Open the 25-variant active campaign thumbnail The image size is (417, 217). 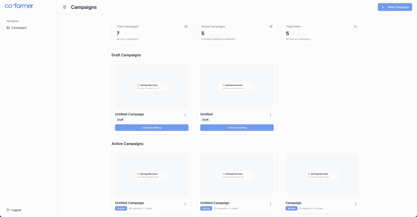pos(237,175)
